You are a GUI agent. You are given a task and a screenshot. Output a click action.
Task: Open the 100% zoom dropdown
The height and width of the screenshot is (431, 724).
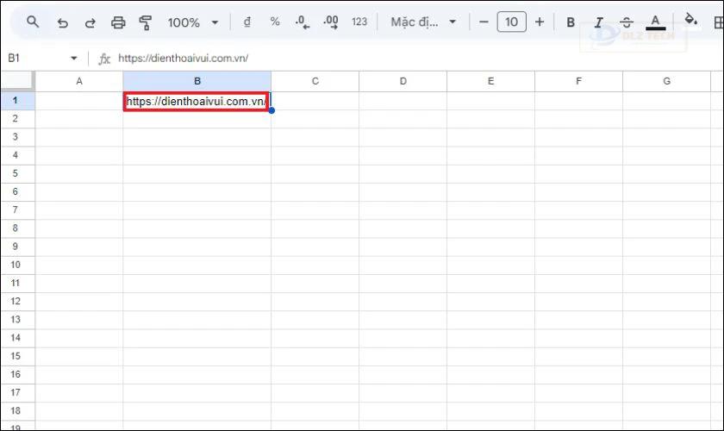(x=193, y=22)
